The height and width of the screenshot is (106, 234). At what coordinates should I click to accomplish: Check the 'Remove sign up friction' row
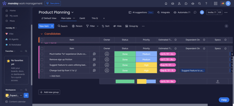click(42, 59)
